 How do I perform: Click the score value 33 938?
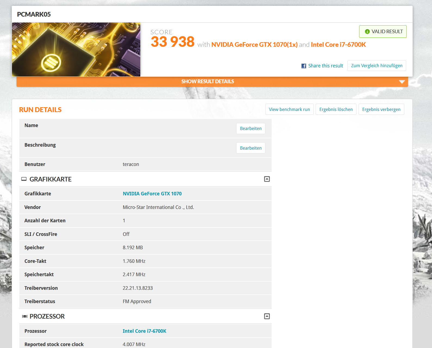pos(173,42)
